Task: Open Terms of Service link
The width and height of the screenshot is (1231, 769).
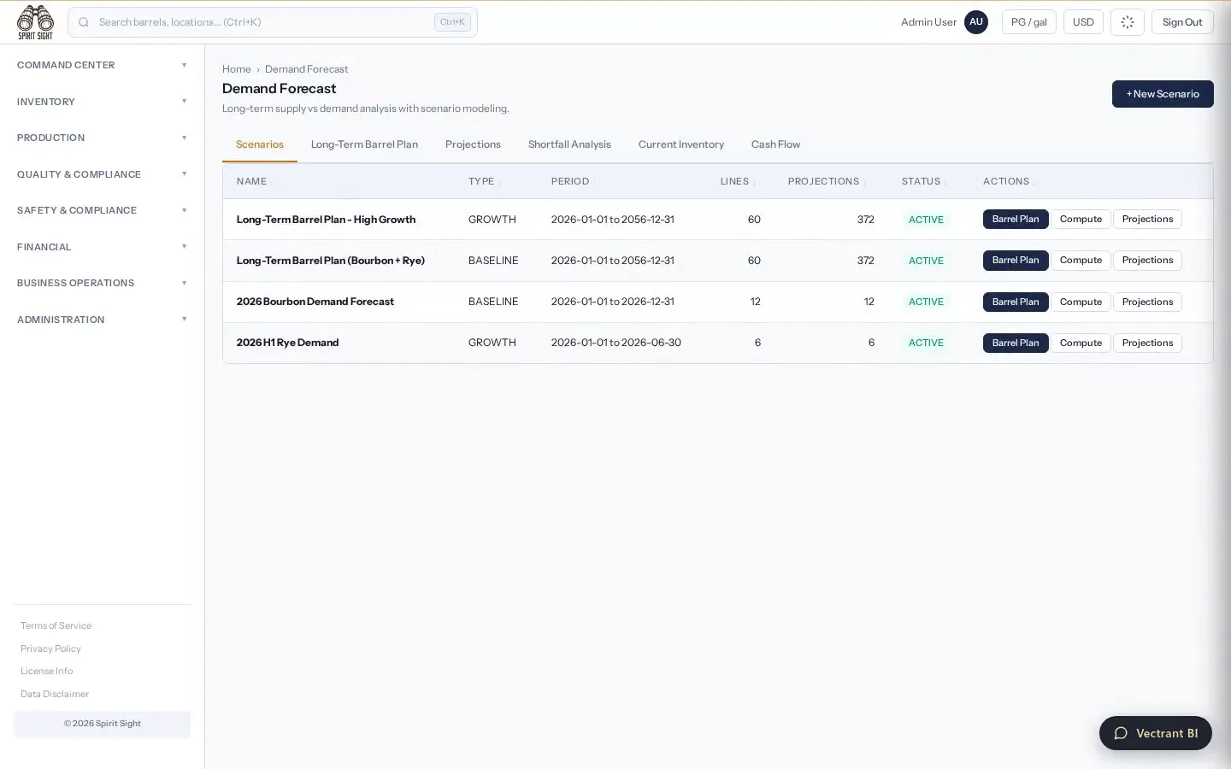Action: point(56,625)
